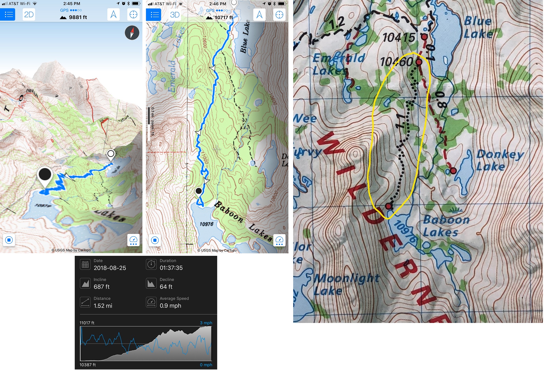Tap the USGS Map by CalTopo credit in the 2D screen

tap(217, 251)
